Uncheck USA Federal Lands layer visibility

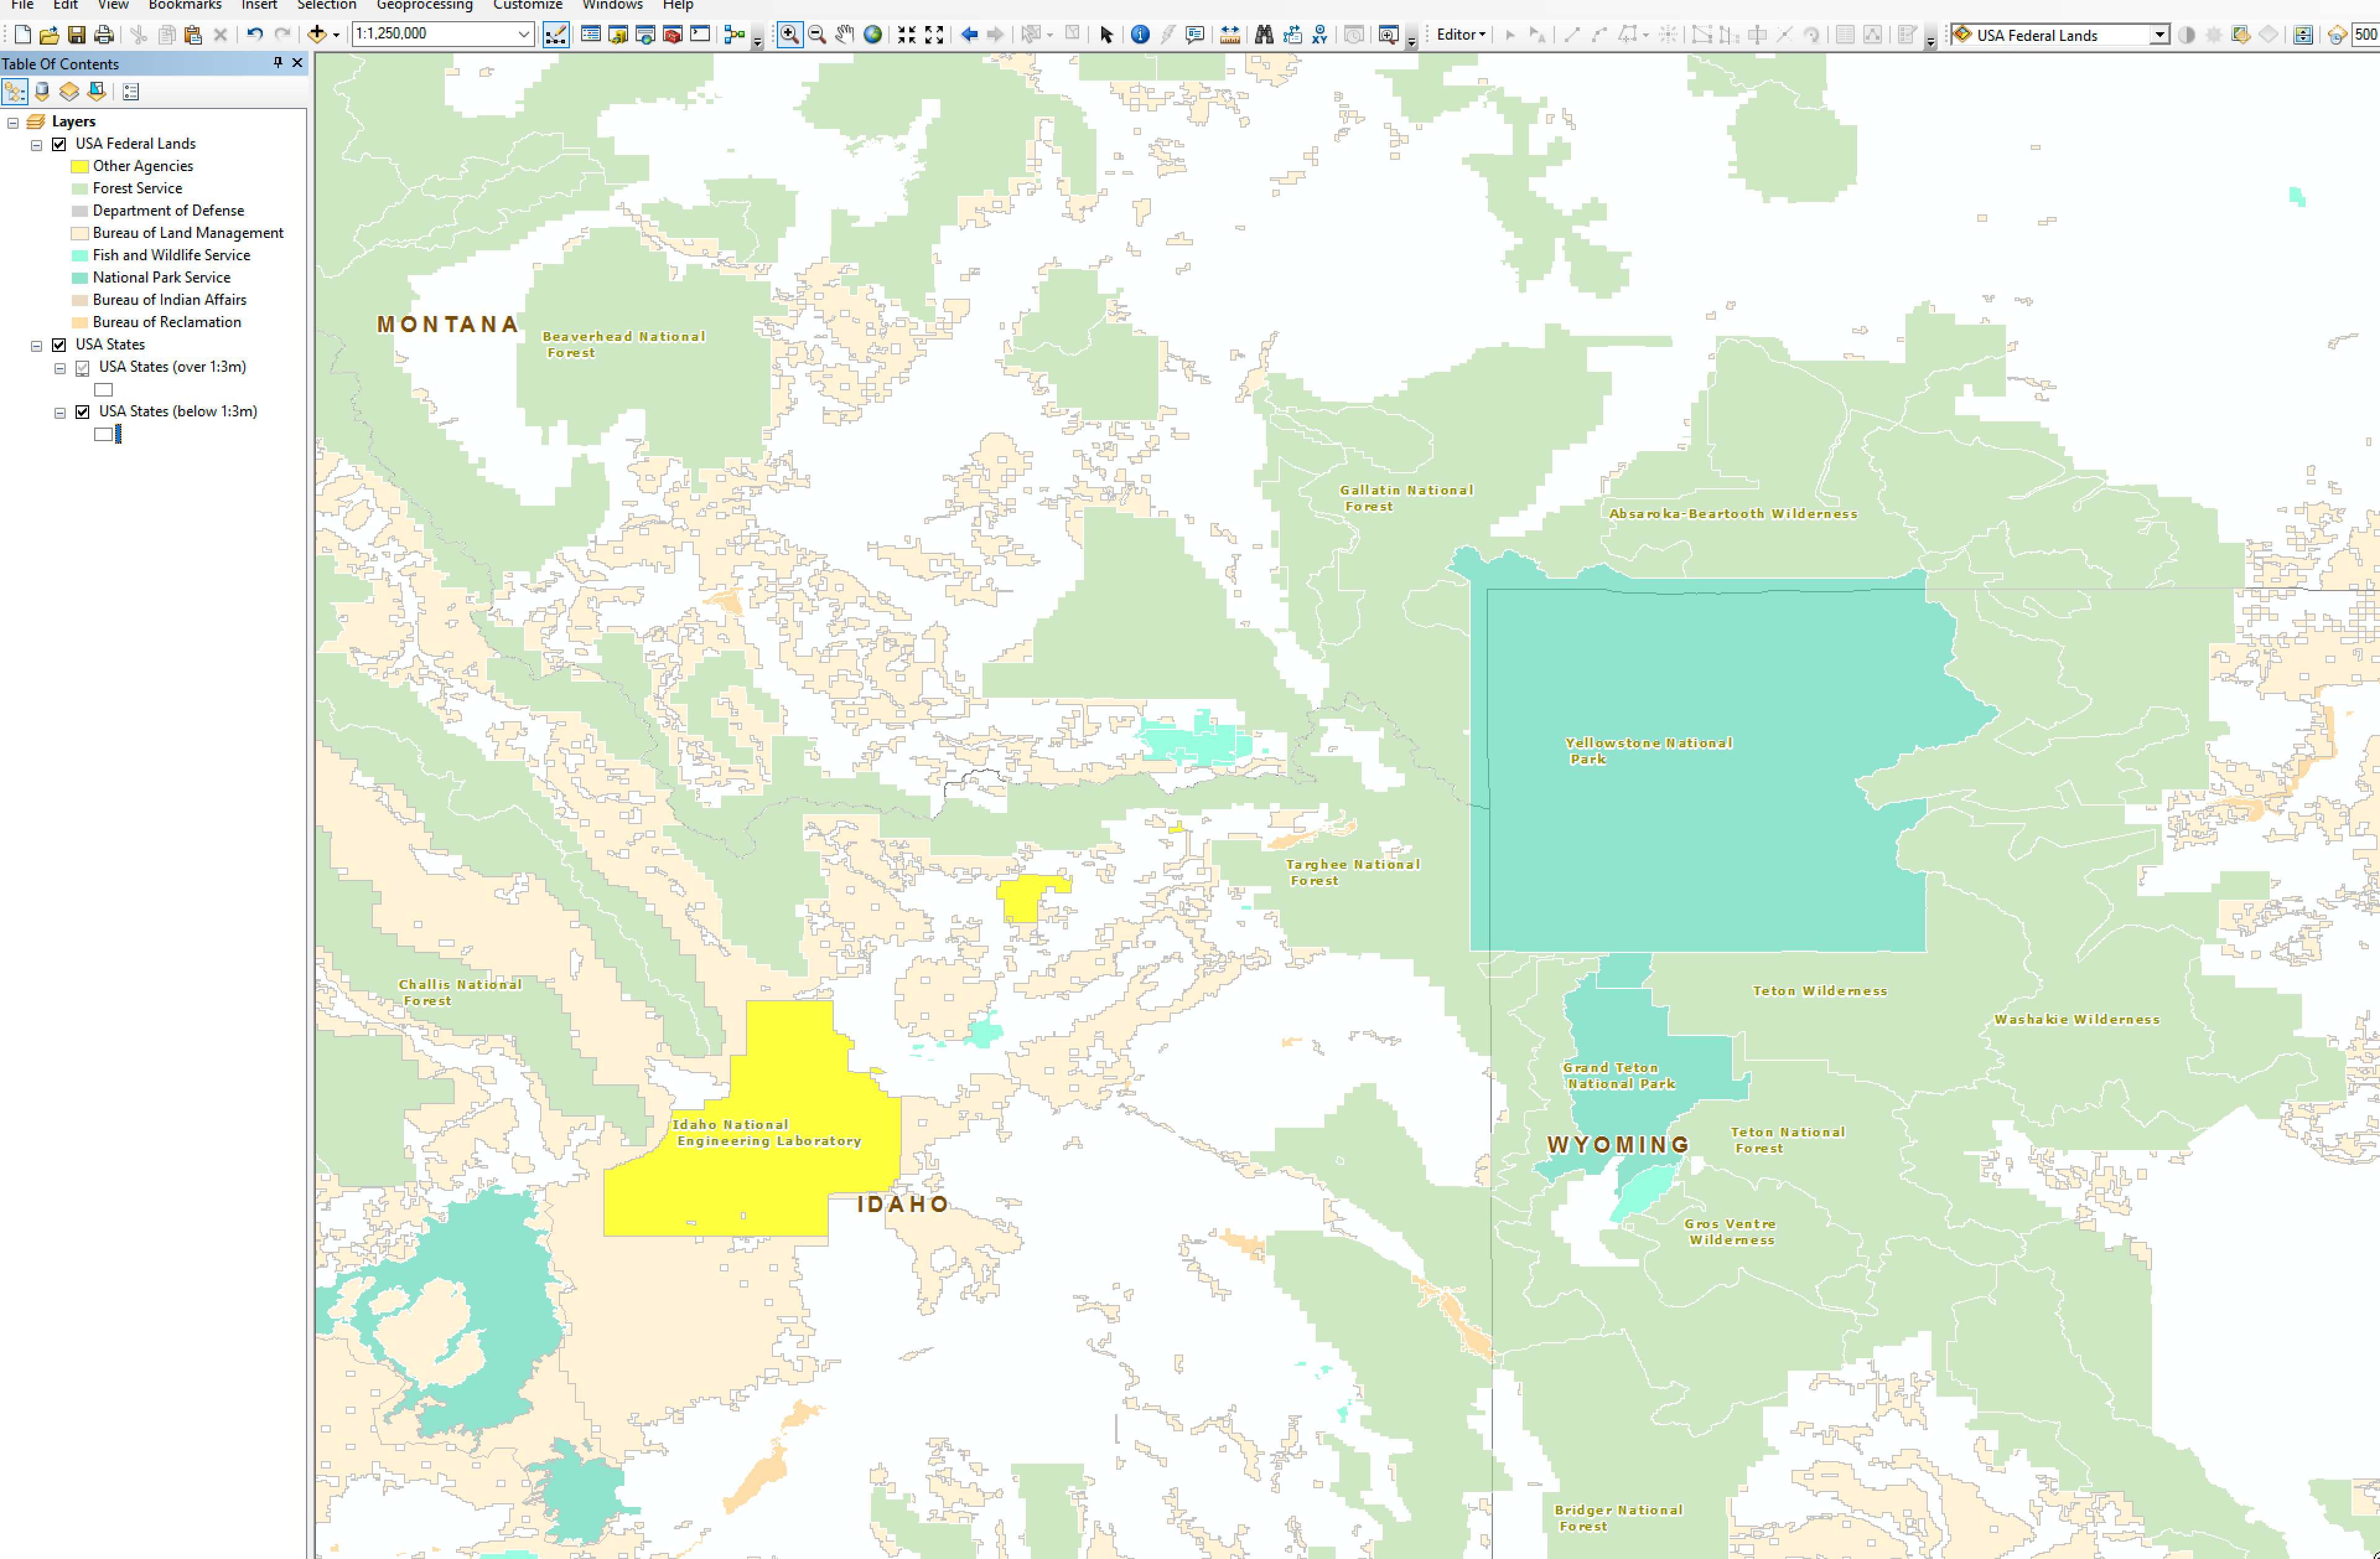click(x=59, y=144)
